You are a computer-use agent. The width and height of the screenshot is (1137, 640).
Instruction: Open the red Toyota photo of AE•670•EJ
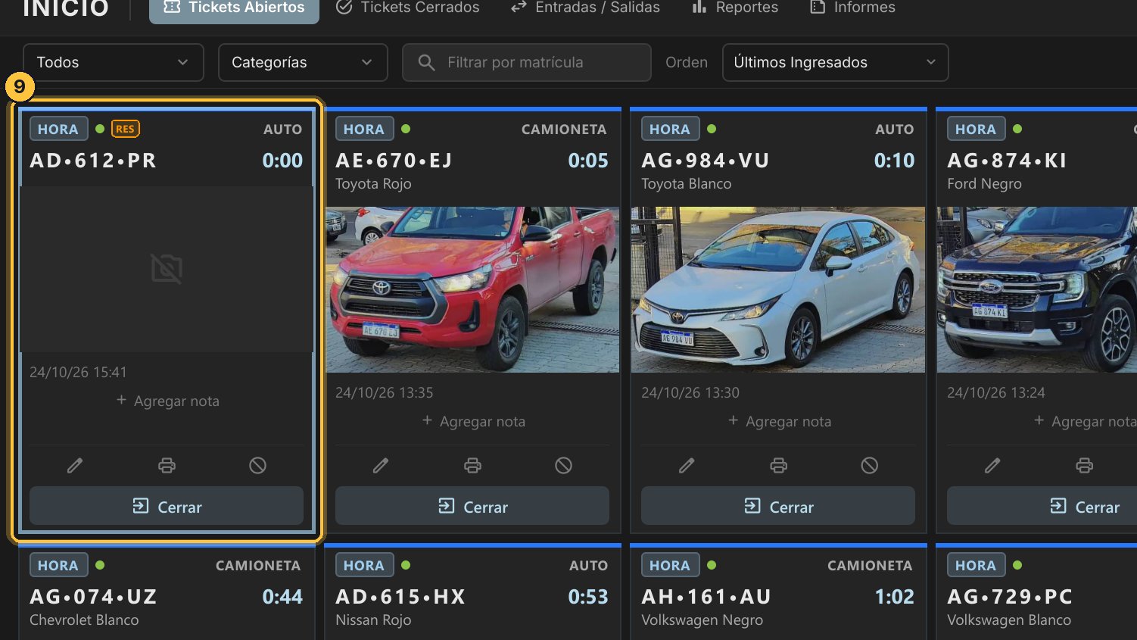click(472, 289)
